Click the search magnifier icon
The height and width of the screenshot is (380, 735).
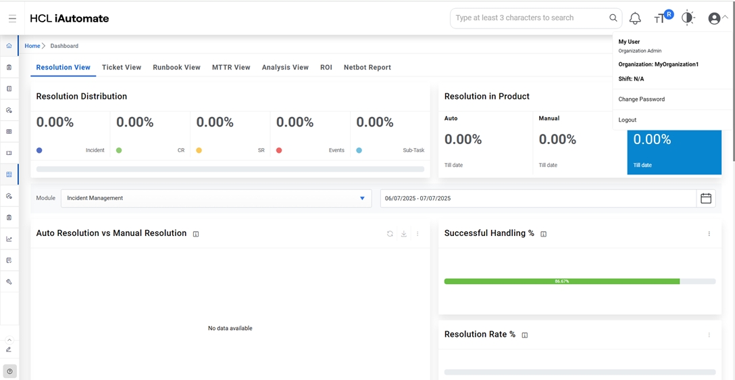[613, 18]
